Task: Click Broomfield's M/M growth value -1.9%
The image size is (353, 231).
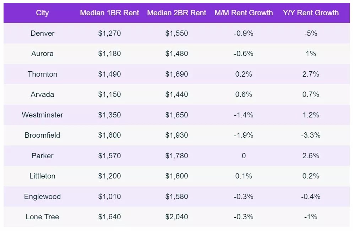Action: (x=244, y=135)
